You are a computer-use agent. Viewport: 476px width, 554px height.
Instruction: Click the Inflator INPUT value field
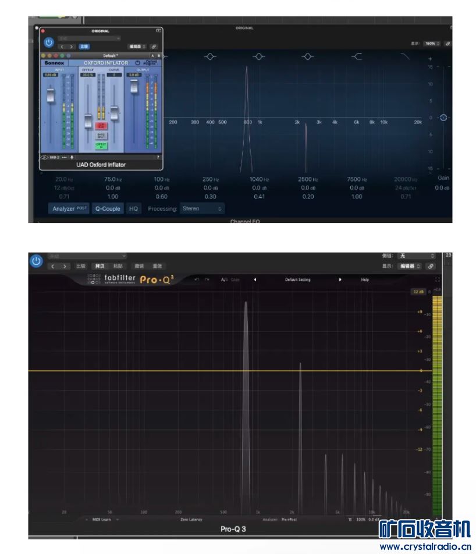click(x=51, y=75)
